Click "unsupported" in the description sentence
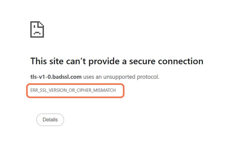This screenshot has height=154, width=230. coord(119,77)
